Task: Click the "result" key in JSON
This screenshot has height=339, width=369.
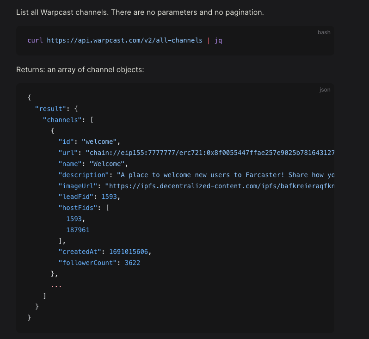Action: pos(50,109)
